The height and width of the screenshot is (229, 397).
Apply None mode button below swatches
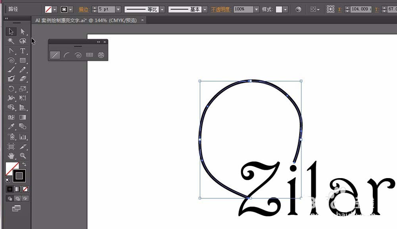point(25,189)
